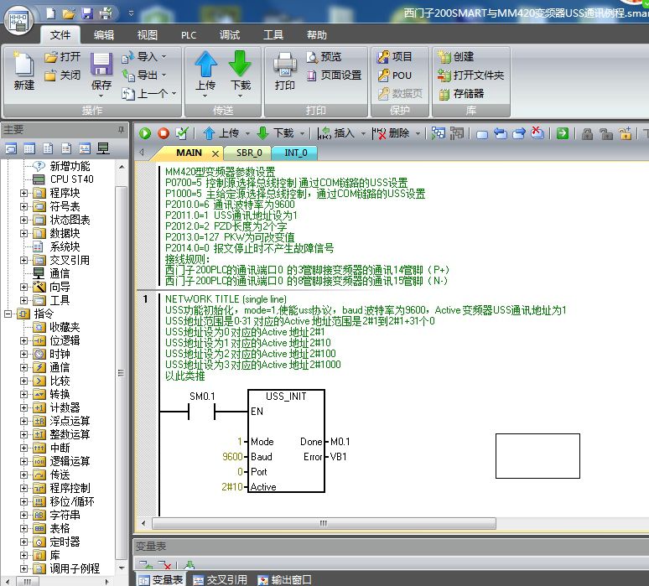Click the USS_INIT instruction box
Image resolution: width=649 pixels, height=586 pixels.
(286, 441)
